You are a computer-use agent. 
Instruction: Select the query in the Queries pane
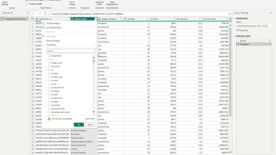click(15, 19)
